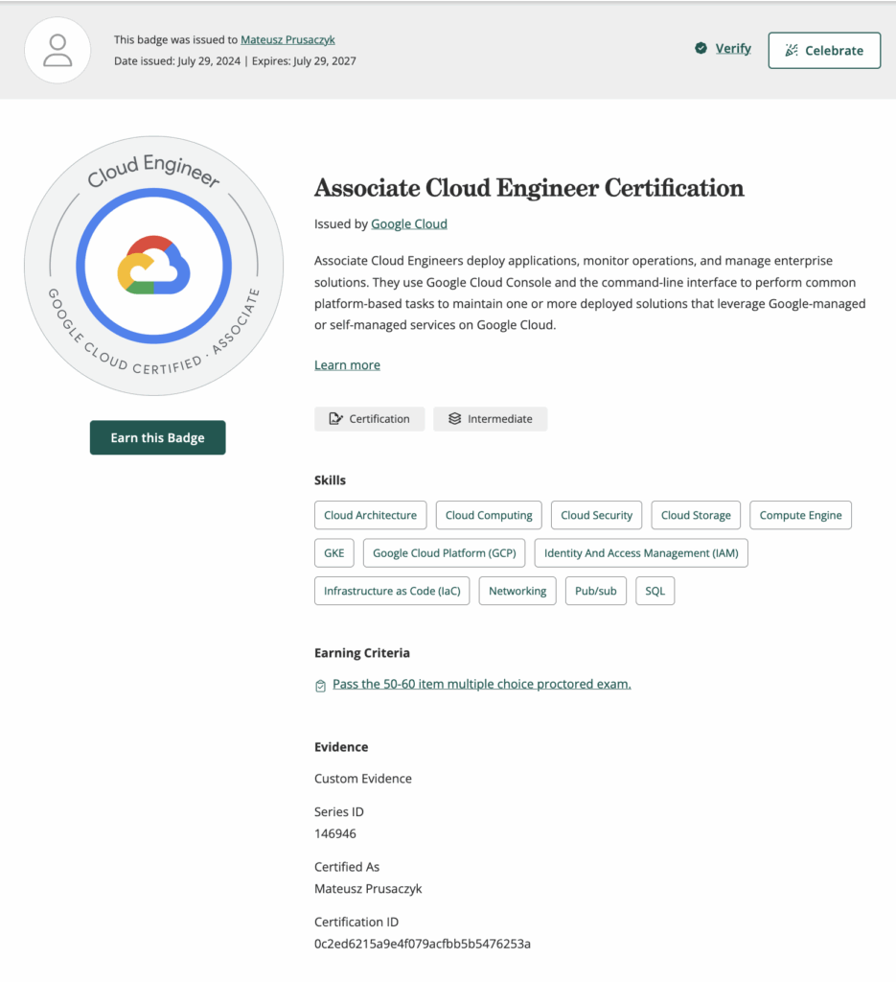Choose the GKE skill tag
Screen dimensions: 896x982
[333, 553]
